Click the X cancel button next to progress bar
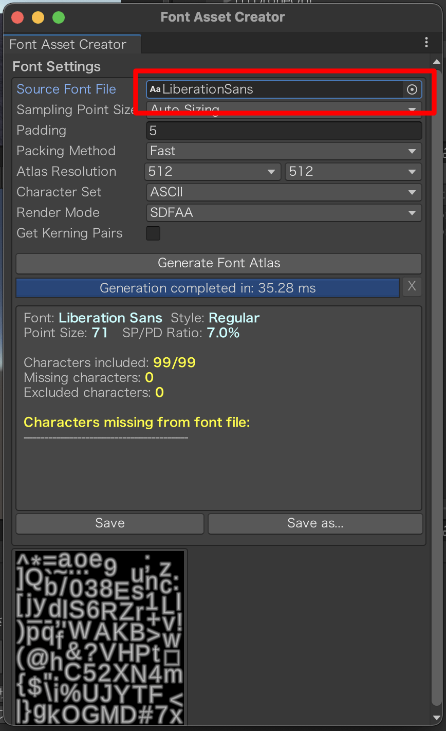The width and height of the screenshot is (446, 731). click(x=412, y=287)
